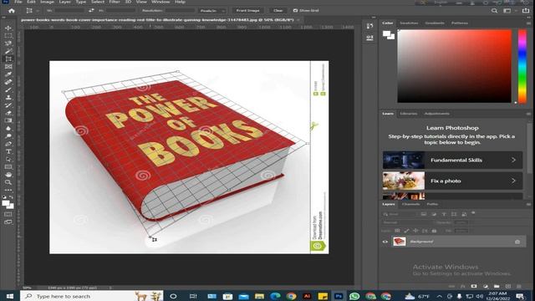Open the Layers panel options menu

pos(528,204)
